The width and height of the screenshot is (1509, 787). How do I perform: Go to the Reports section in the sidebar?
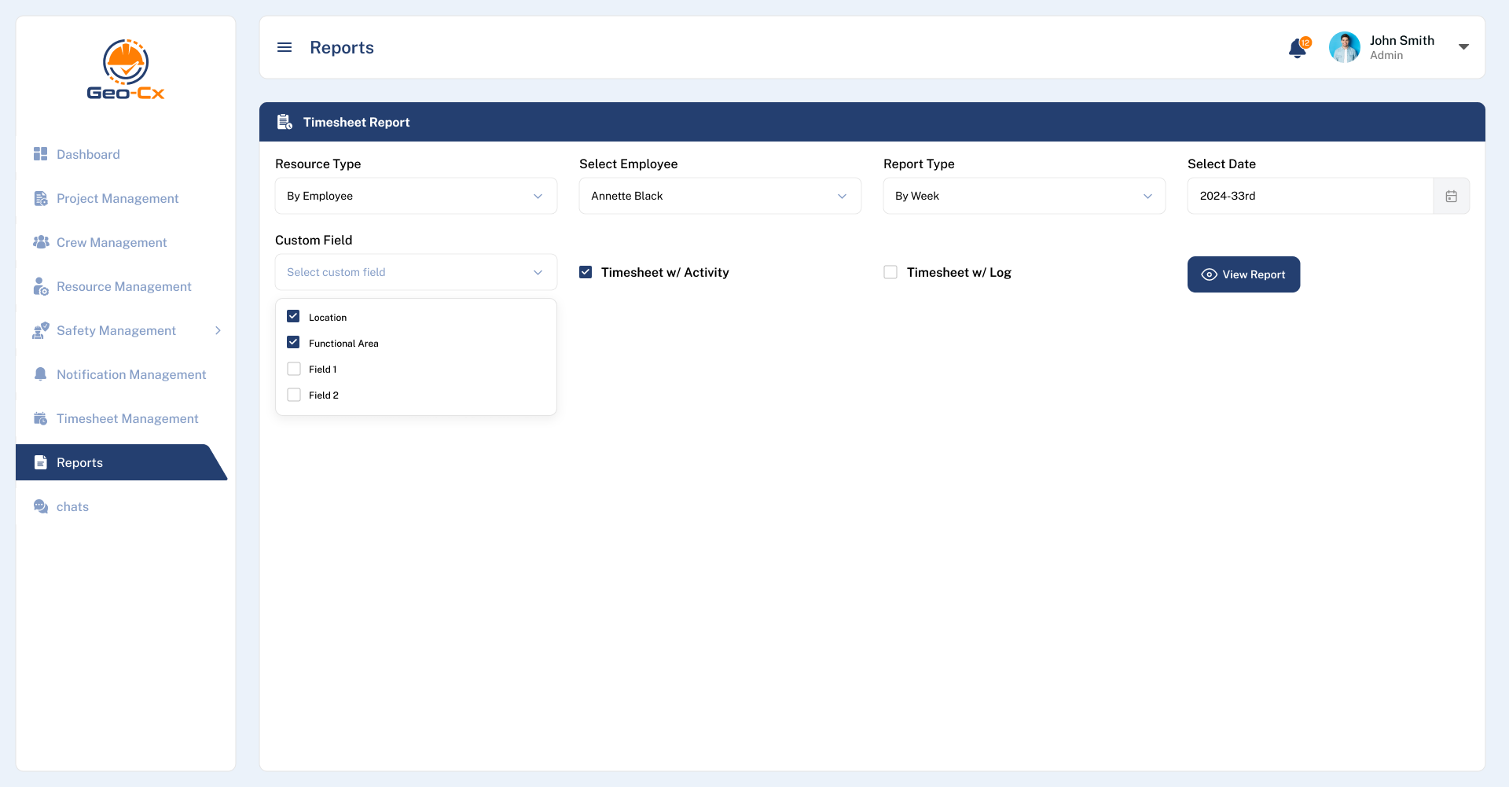79,462
